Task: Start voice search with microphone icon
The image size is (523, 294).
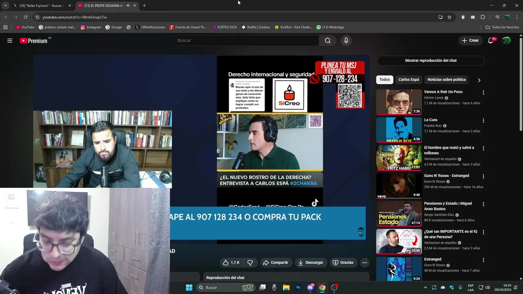Action: coord(346,40)
